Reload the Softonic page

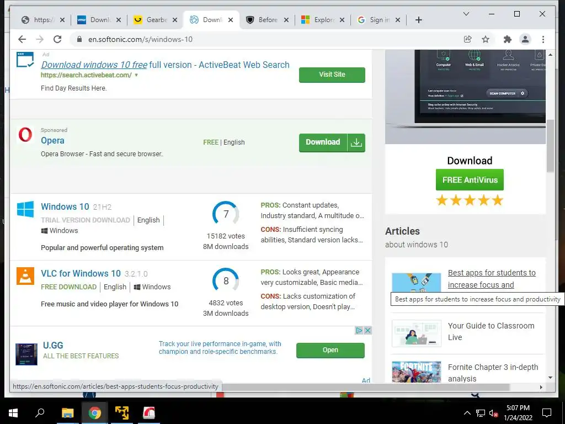coord(57,39)
